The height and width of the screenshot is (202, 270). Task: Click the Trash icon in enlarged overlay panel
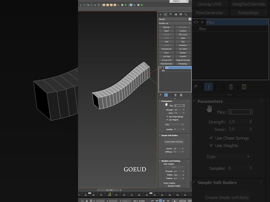231,87
